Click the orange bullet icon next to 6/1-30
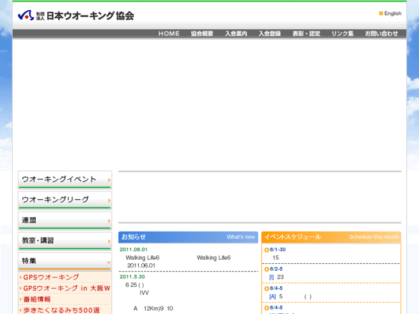The width and height of the screenshot is (419, 314). [x=267, y=250]
